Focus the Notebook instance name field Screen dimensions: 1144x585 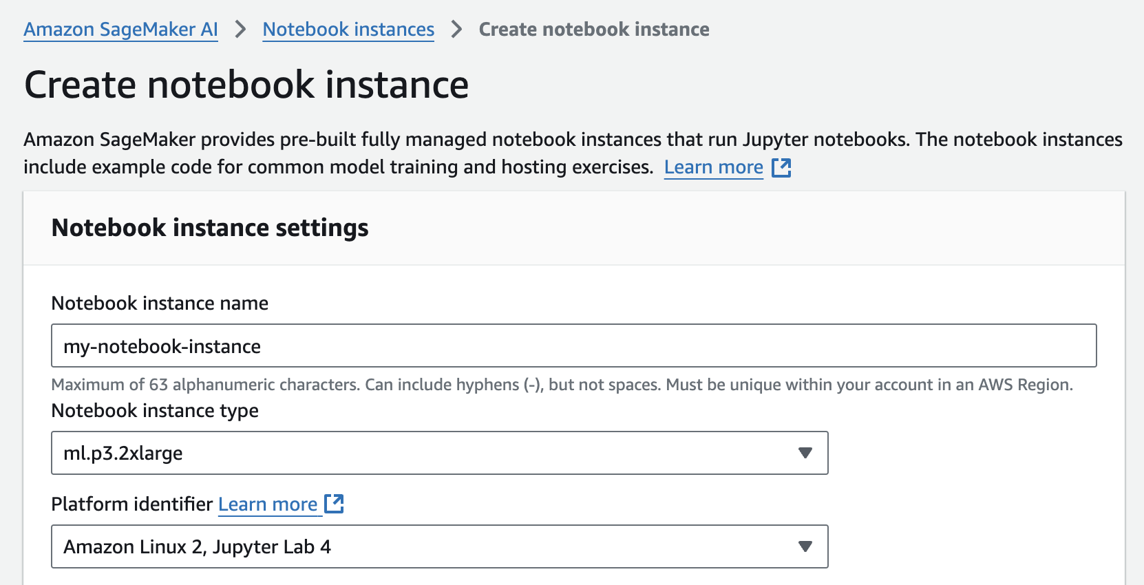[x=573, y=345]
